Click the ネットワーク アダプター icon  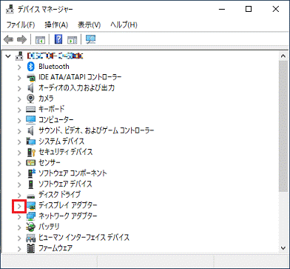point(30,216)
